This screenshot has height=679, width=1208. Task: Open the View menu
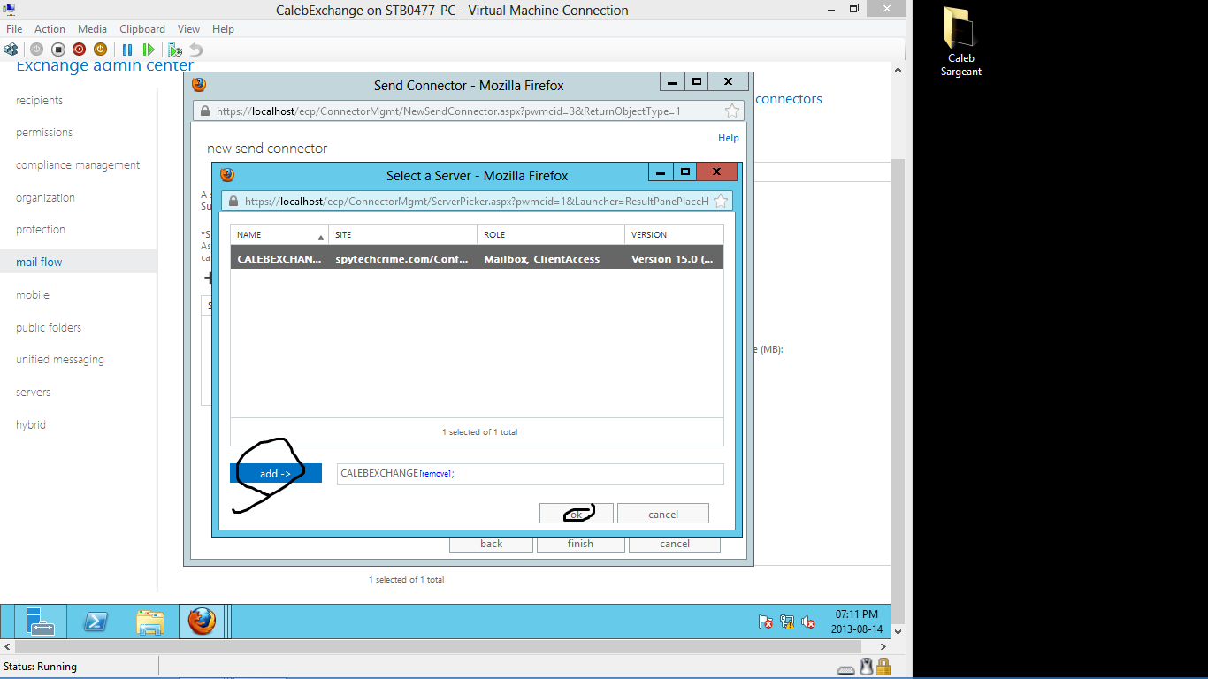coord(188,29)
